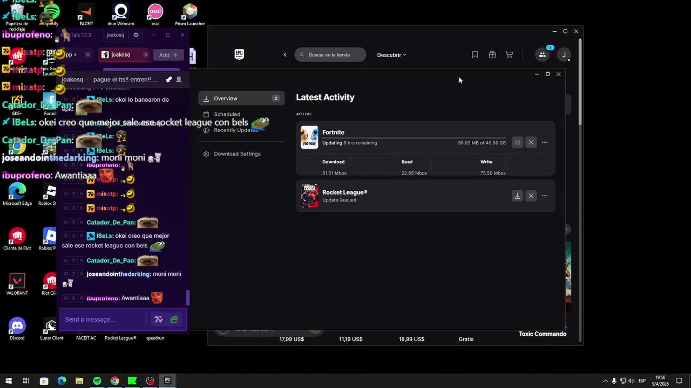Open the Windows Start menu

[8, 381]
